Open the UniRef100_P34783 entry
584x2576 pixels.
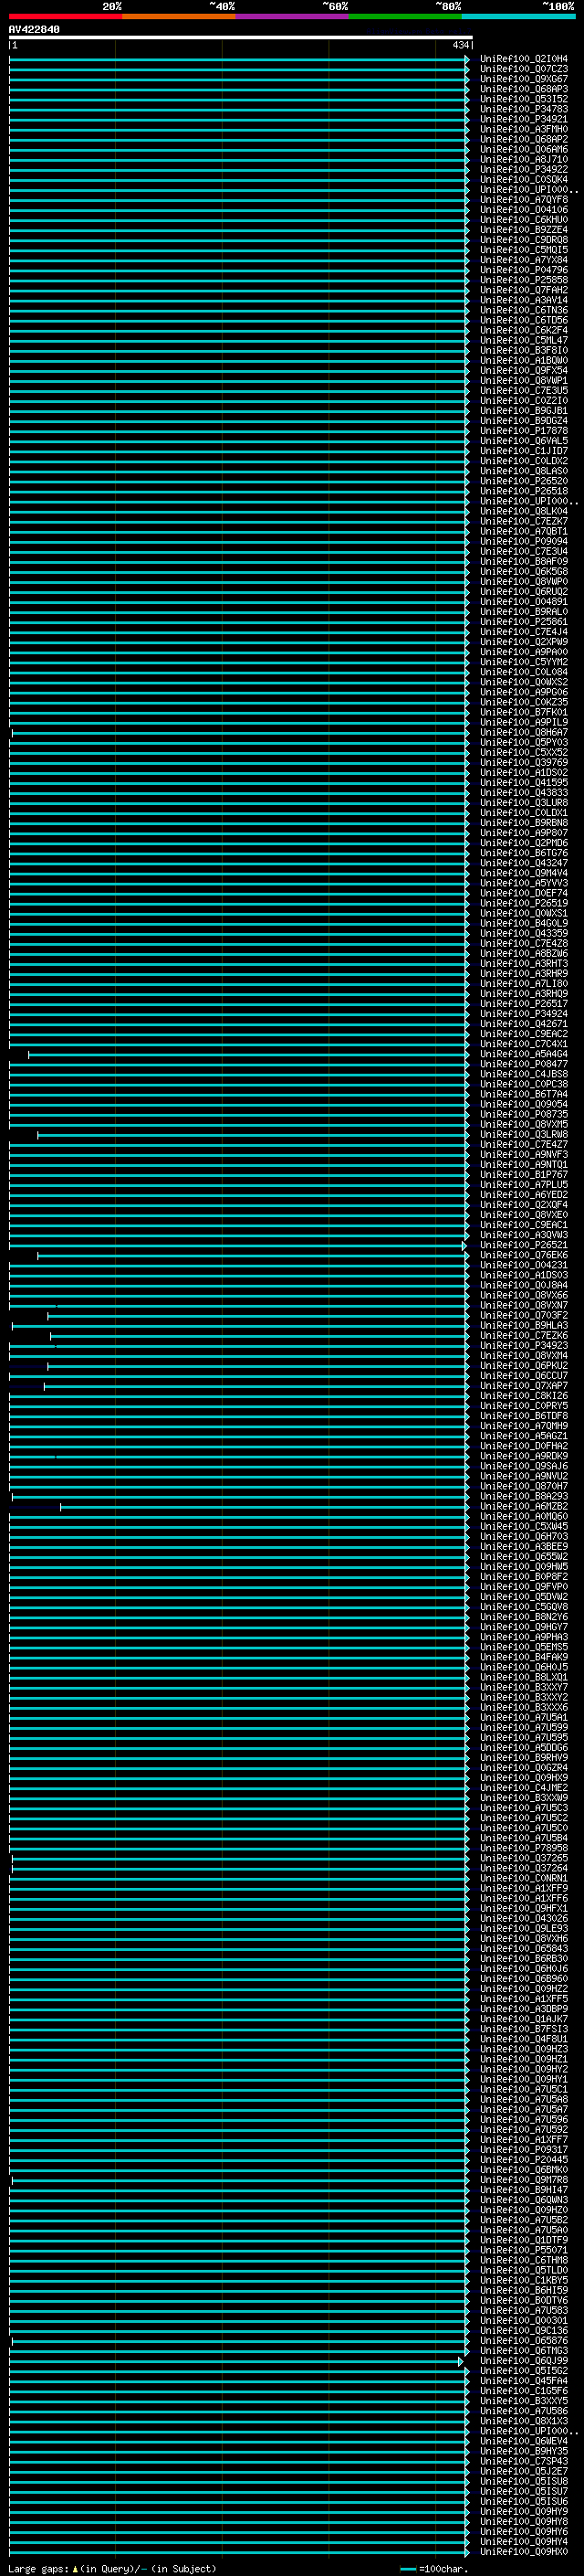tap(524, 109)
